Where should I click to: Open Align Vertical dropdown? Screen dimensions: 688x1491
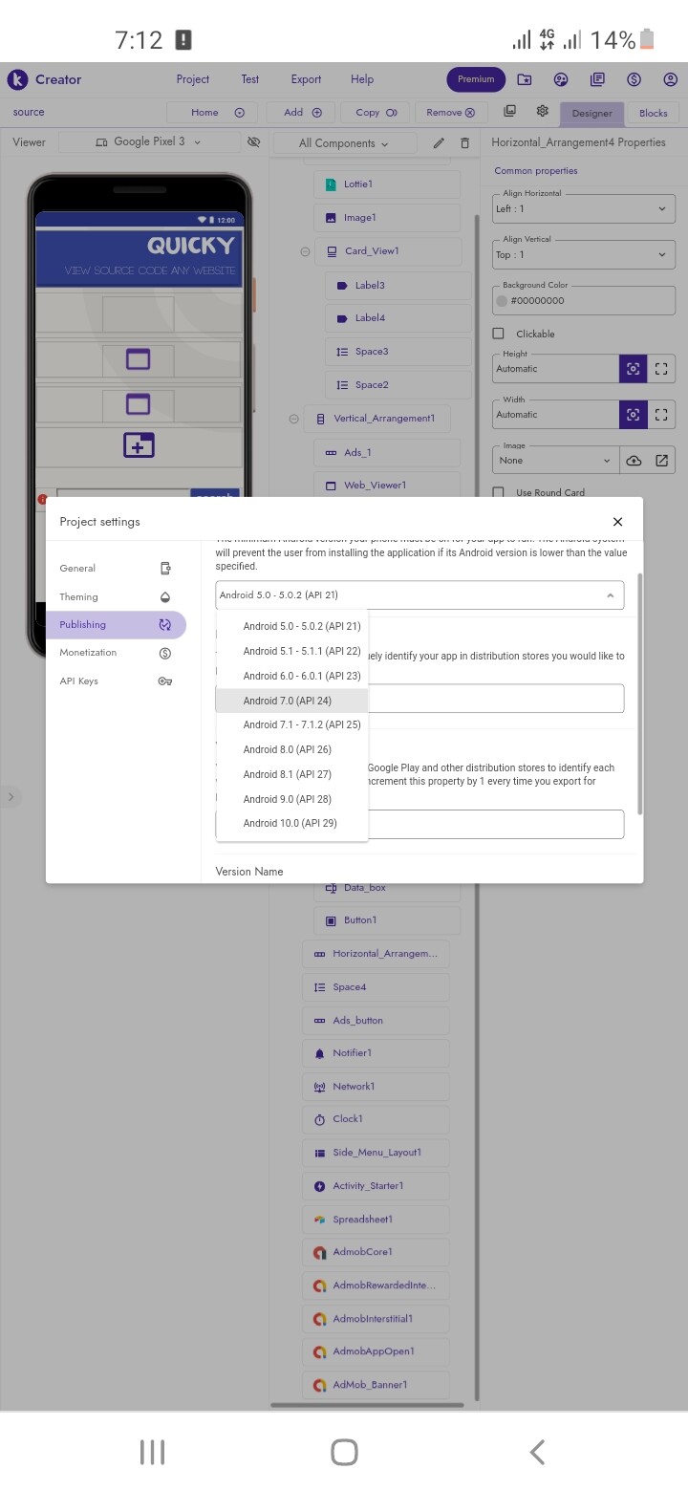coord(583,254)
